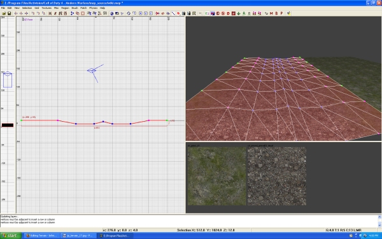Toggle the Y axis toolbar button
Screen dimensions: 382x239
146,13
